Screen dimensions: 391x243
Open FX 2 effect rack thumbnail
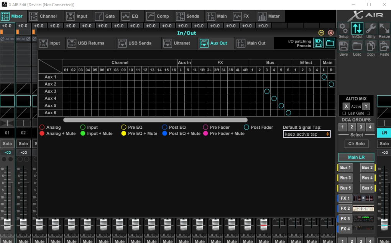coord(363,209)
